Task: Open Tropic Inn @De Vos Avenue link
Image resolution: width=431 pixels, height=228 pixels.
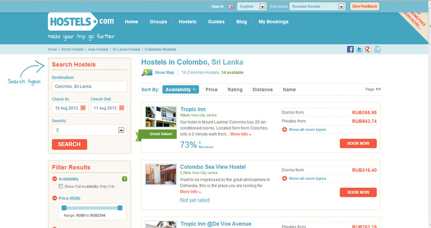Action: 216,224
